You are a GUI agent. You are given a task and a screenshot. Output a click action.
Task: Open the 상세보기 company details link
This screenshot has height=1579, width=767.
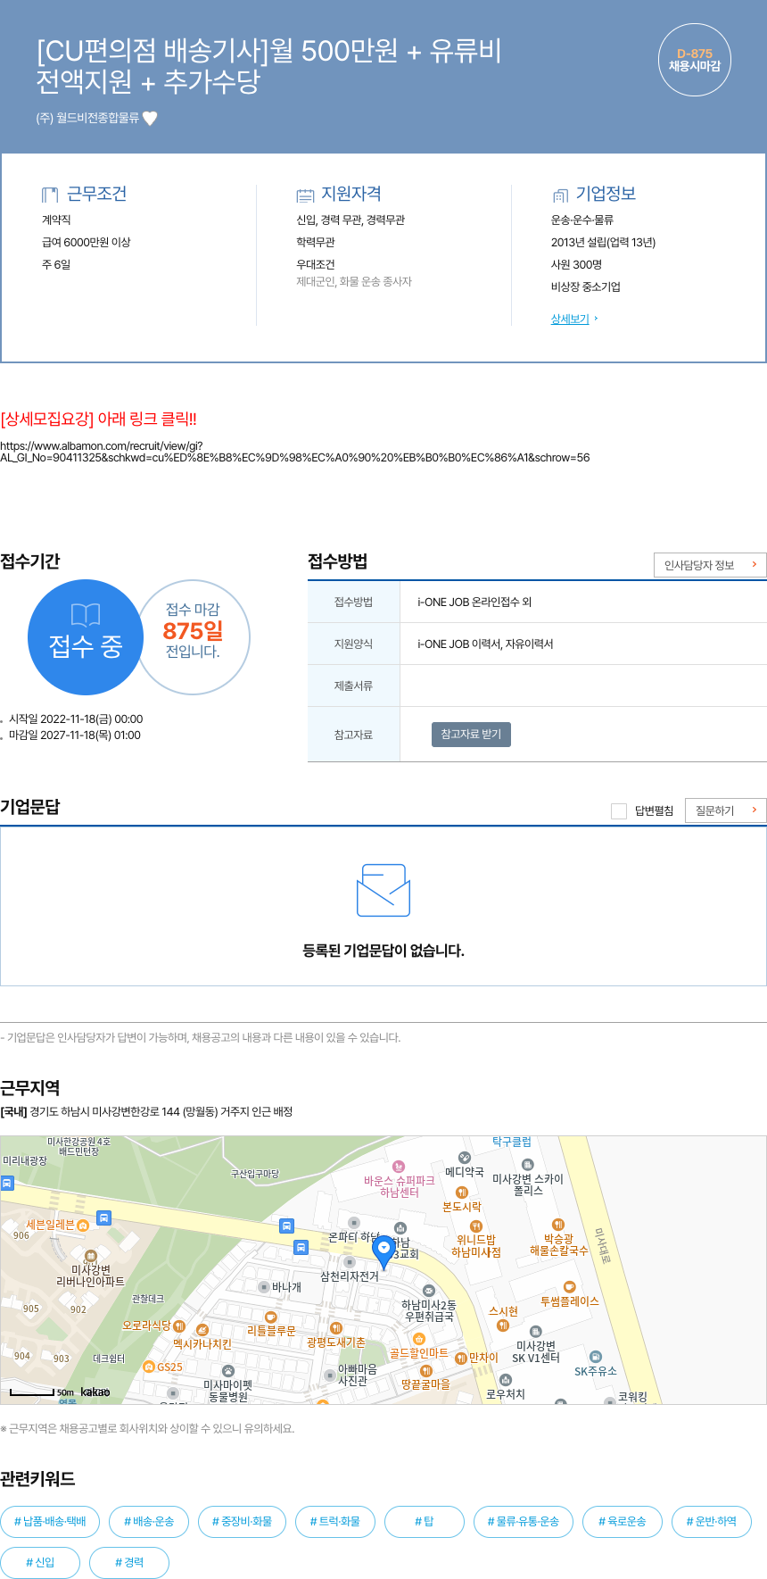(x=570, y=319)
